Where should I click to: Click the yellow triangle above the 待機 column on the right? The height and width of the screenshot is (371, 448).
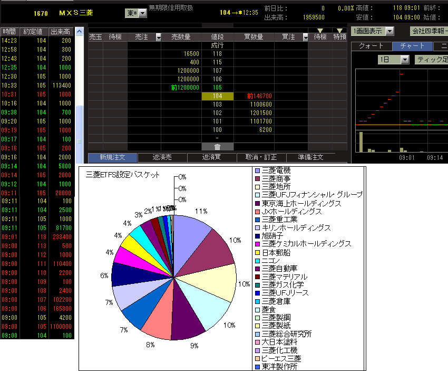(319, 31)
